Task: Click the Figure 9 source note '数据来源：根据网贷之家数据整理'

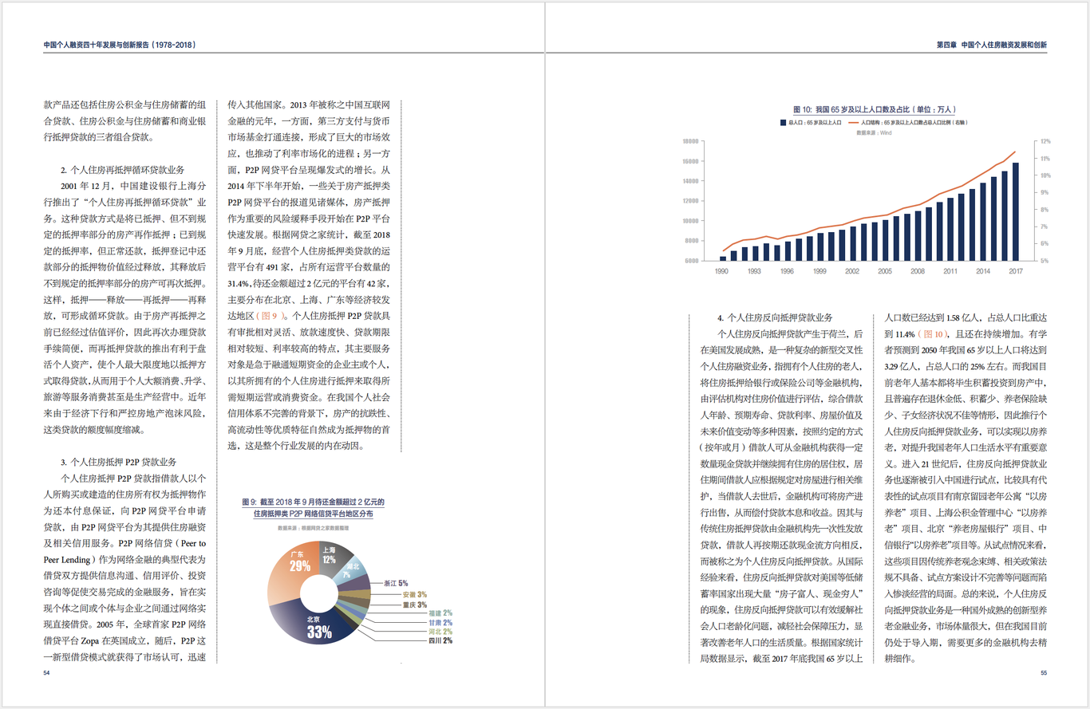Action: point(314,528)
